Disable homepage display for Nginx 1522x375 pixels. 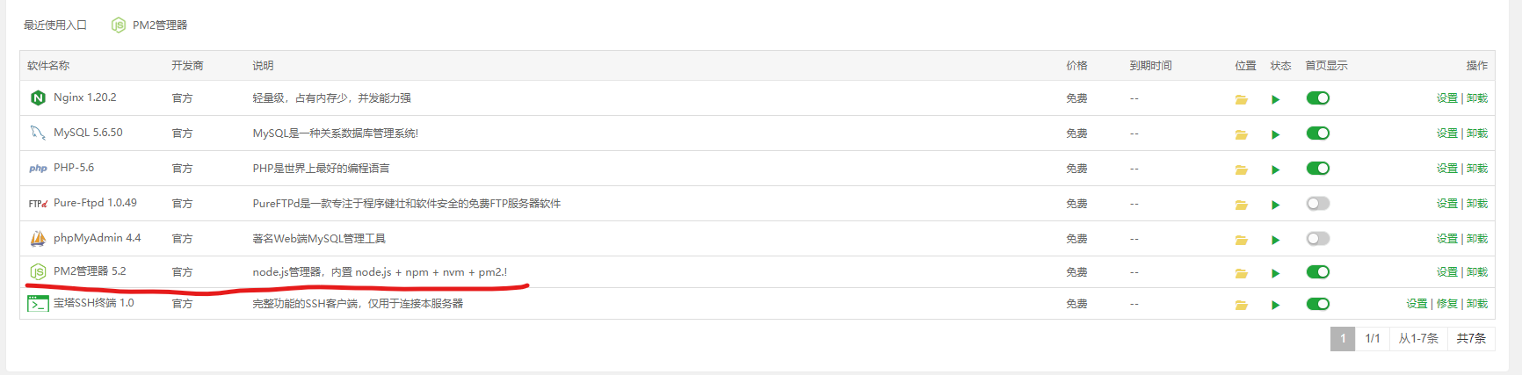[1317, 98]
